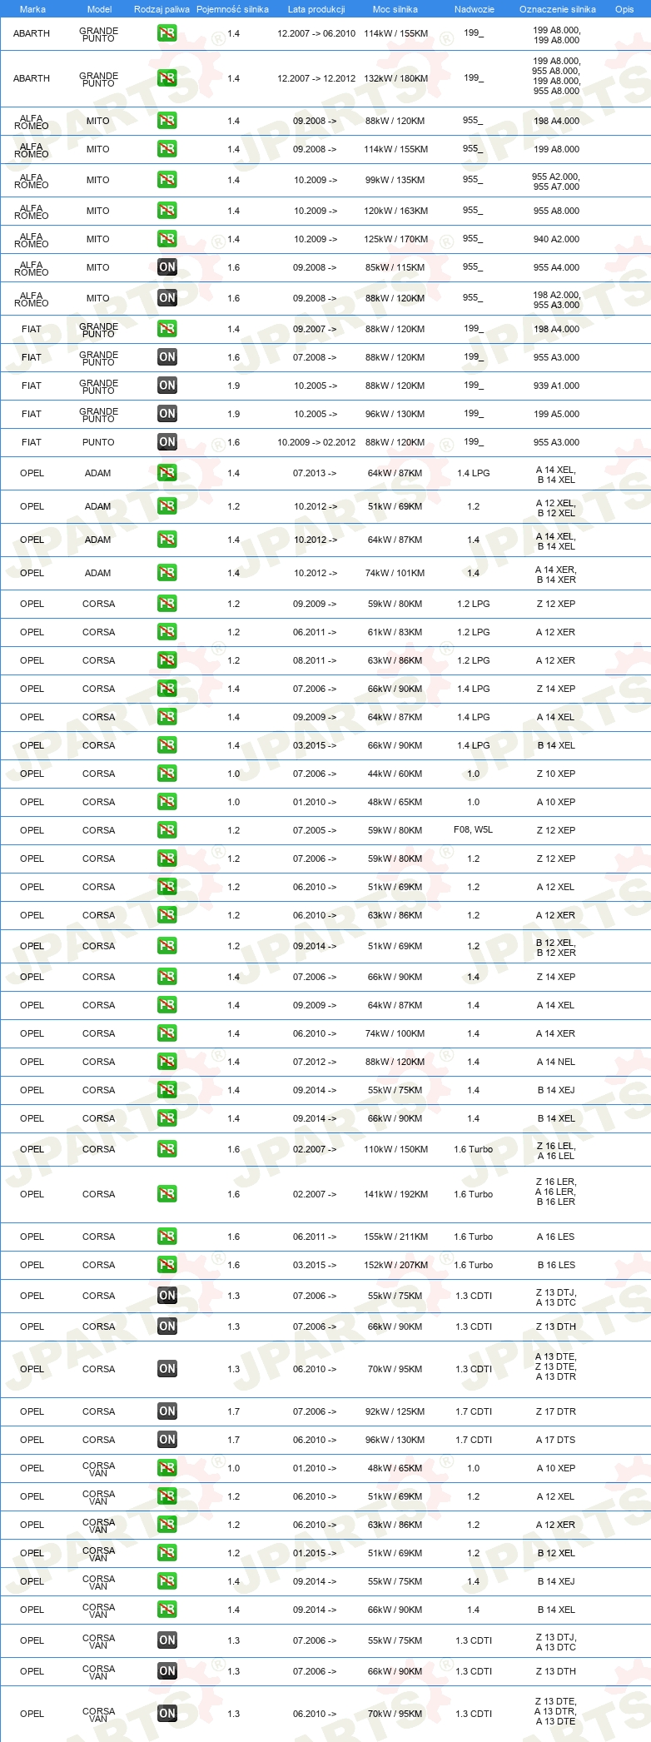Click petrol icon for Alfa Romeo Mito 198 A4.000
The image size is (651, 1742).
tap(167, 121)
